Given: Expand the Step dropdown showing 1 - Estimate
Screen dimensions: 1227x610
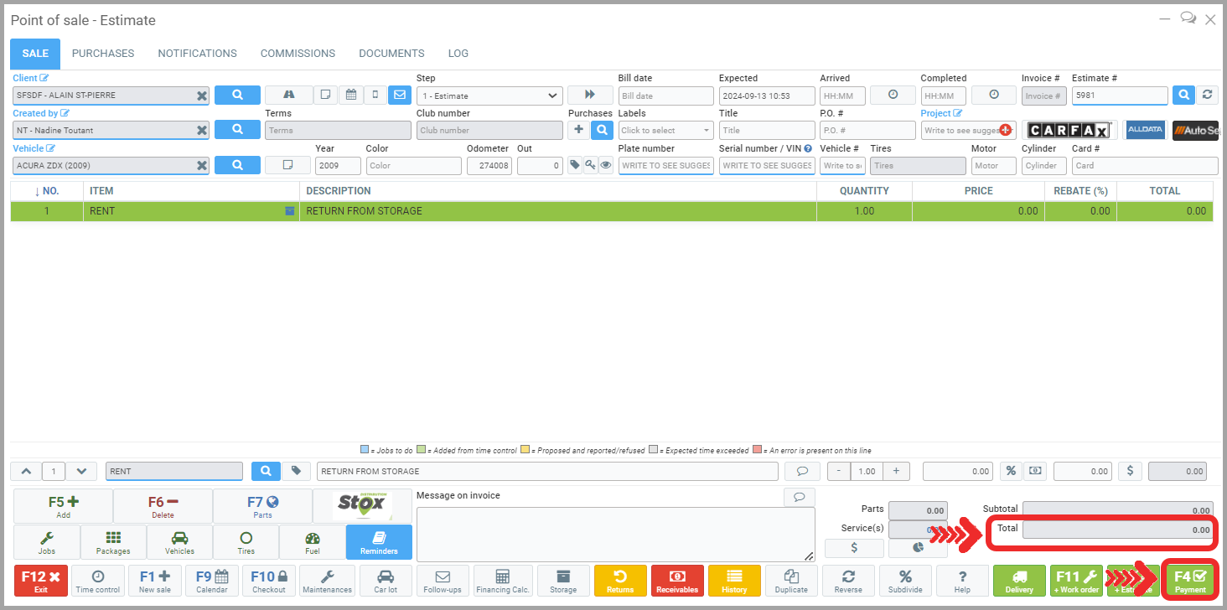Looking at the screenshot, I should click(489, 96).
